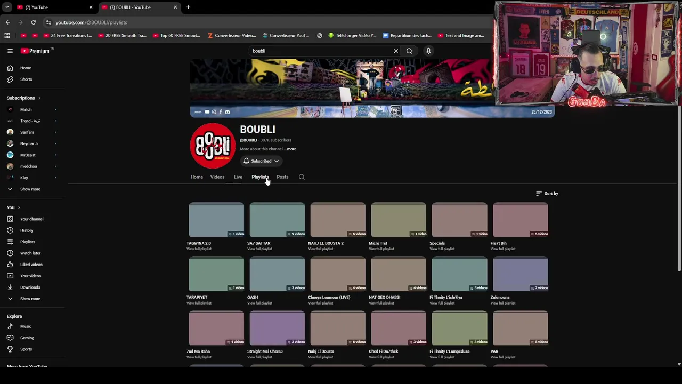The image size is (682, 384).
Task: Open the hamburger guide menu
Action: point(10,51)
